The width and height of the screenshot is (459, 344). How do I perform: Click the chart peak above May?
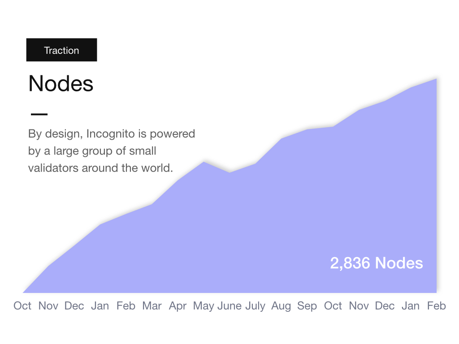(204, 162)
